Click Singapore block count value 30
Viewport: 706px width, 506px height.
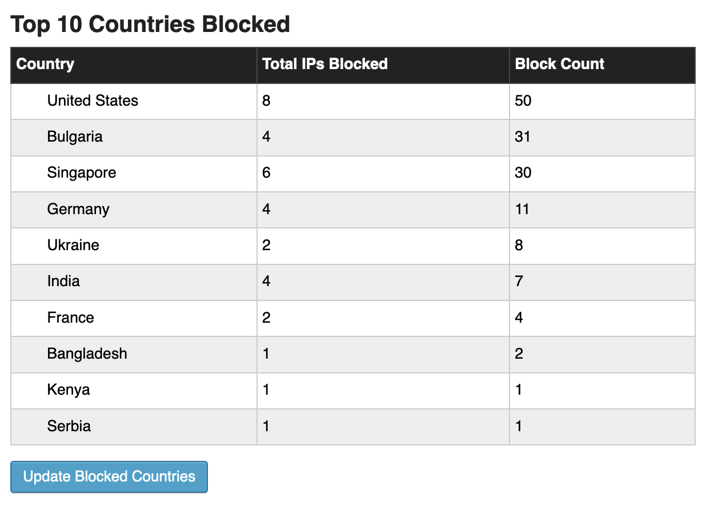pos(523,173)
